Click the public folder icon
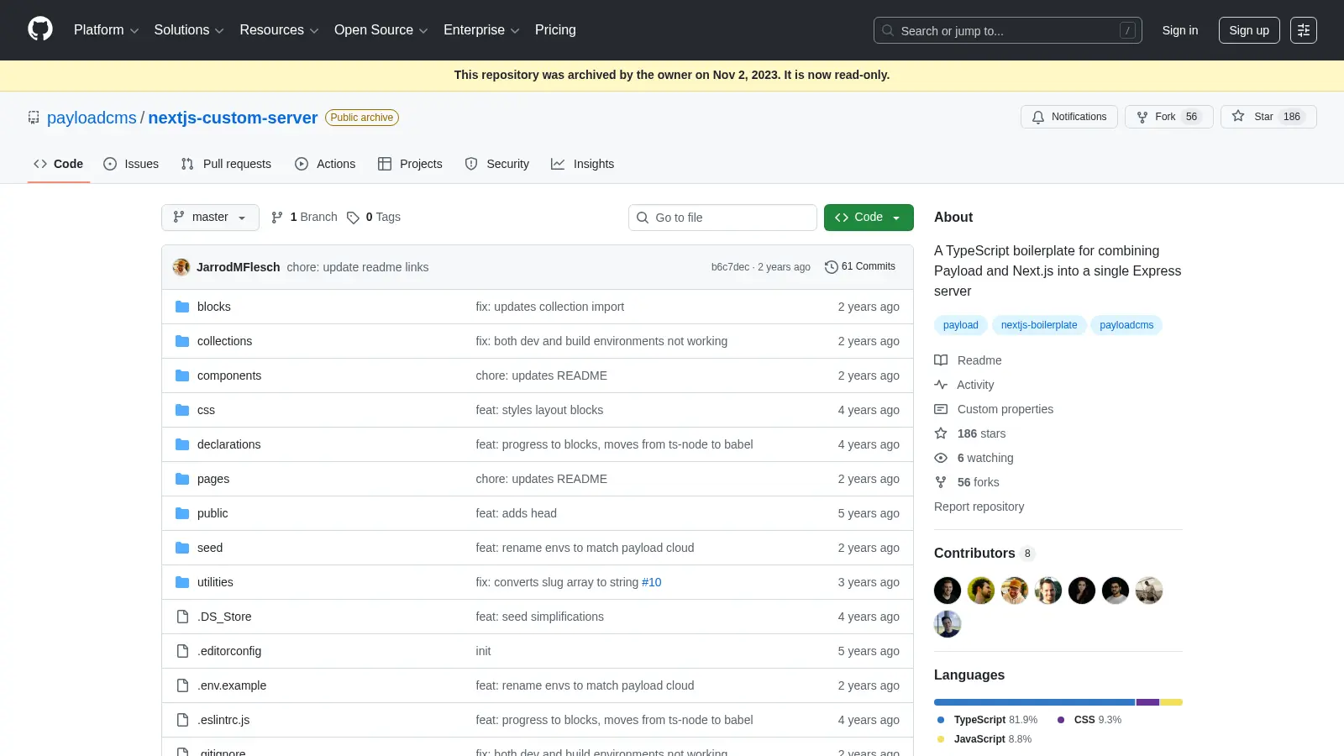 click(182, 513)
